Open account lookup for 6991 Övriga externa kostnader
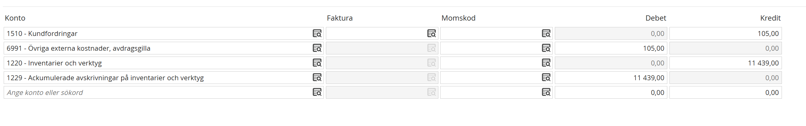Image resolution: width=806 pixels, height=126 pixels. pos(317,48)
